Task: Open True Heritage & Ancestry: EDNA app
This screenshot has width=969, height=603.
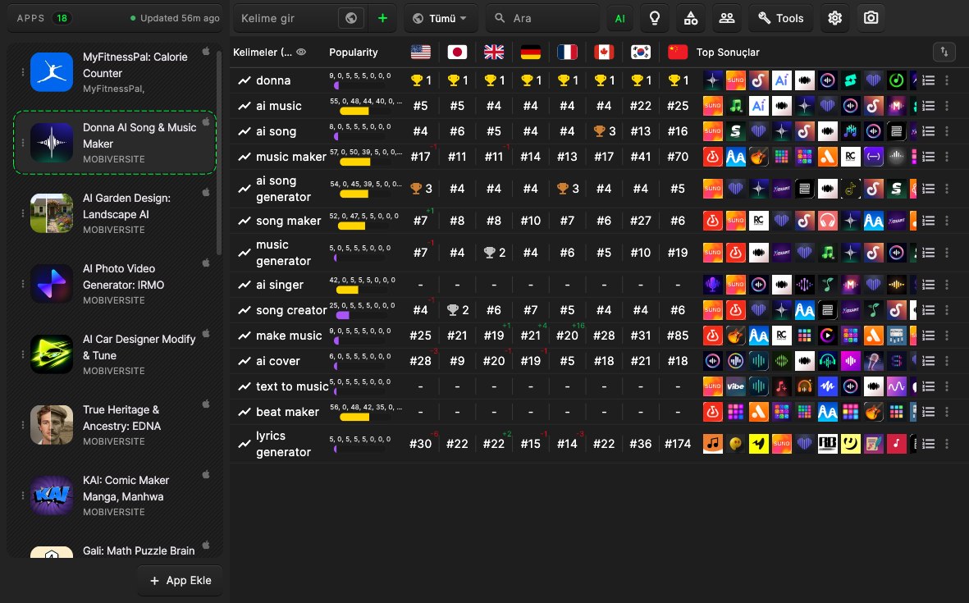Action: pyautogui.click(x=115, y=425)
